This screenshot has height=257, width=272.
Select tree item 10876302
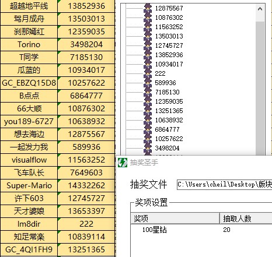tap(169, 17)
